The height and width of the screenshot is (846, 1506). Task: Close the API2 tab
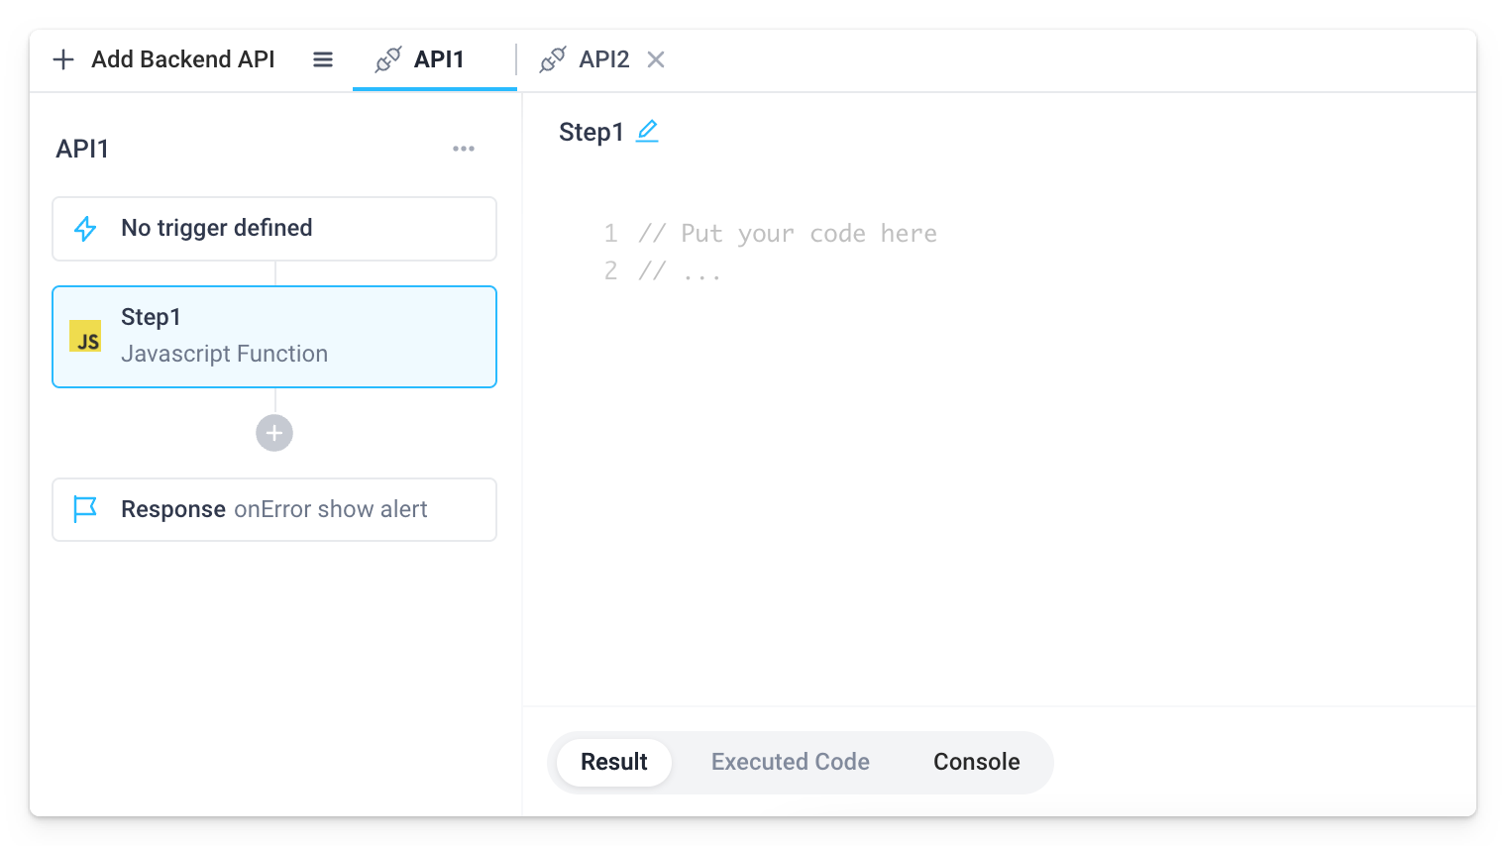click(656, 59)
